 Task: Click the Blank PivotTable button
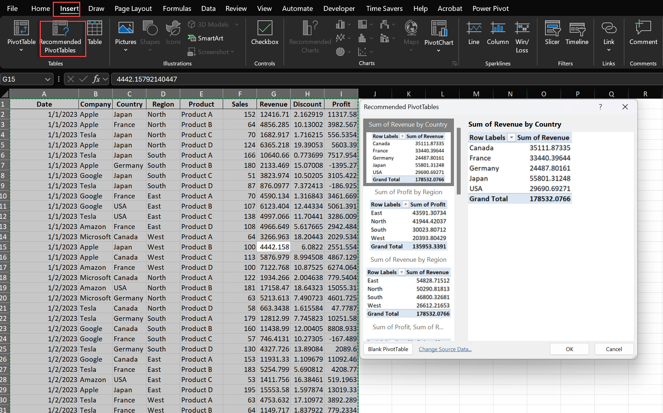pyautogui.click(x=388, y=349)
